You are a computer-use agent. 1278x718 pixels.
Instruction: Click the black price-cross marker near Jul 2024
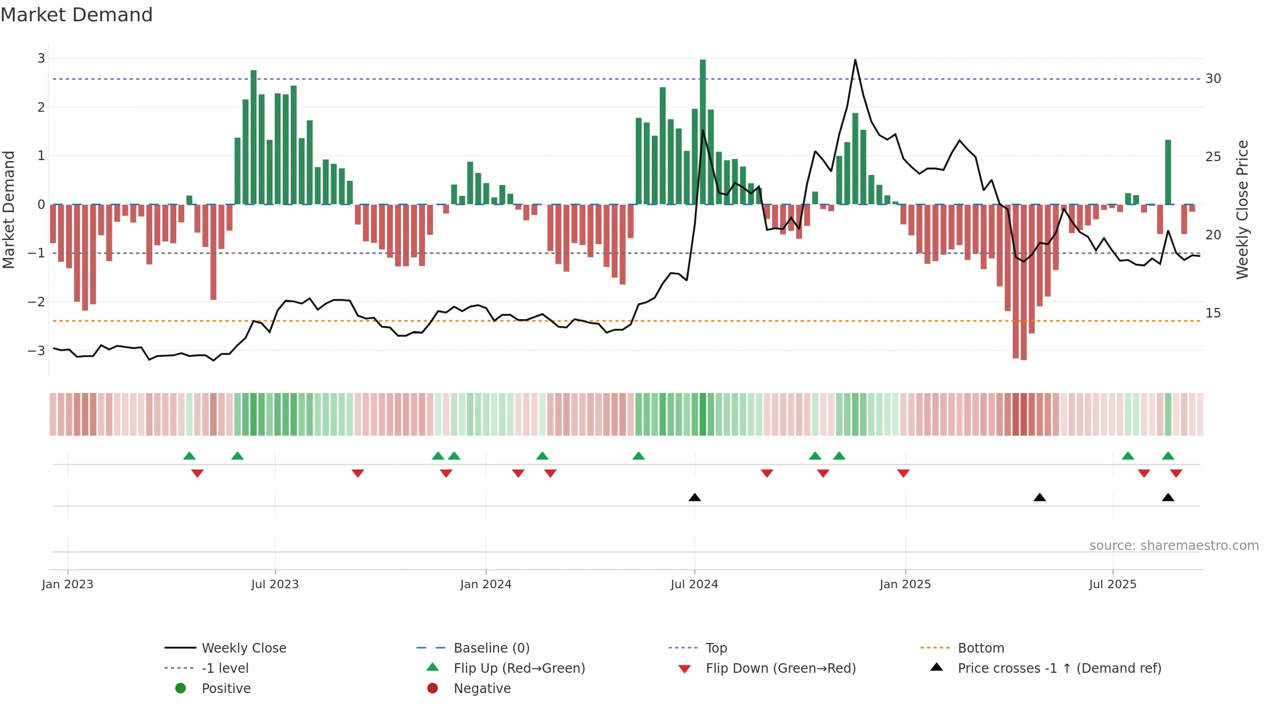[x=694, y=497]
